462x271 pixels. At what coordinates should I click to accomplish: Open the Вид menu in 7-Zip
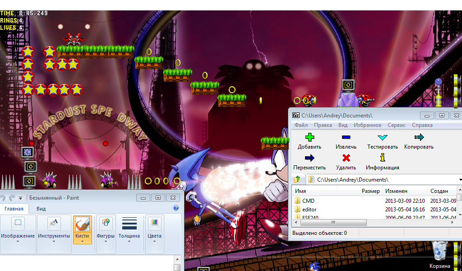pos(343,125)
